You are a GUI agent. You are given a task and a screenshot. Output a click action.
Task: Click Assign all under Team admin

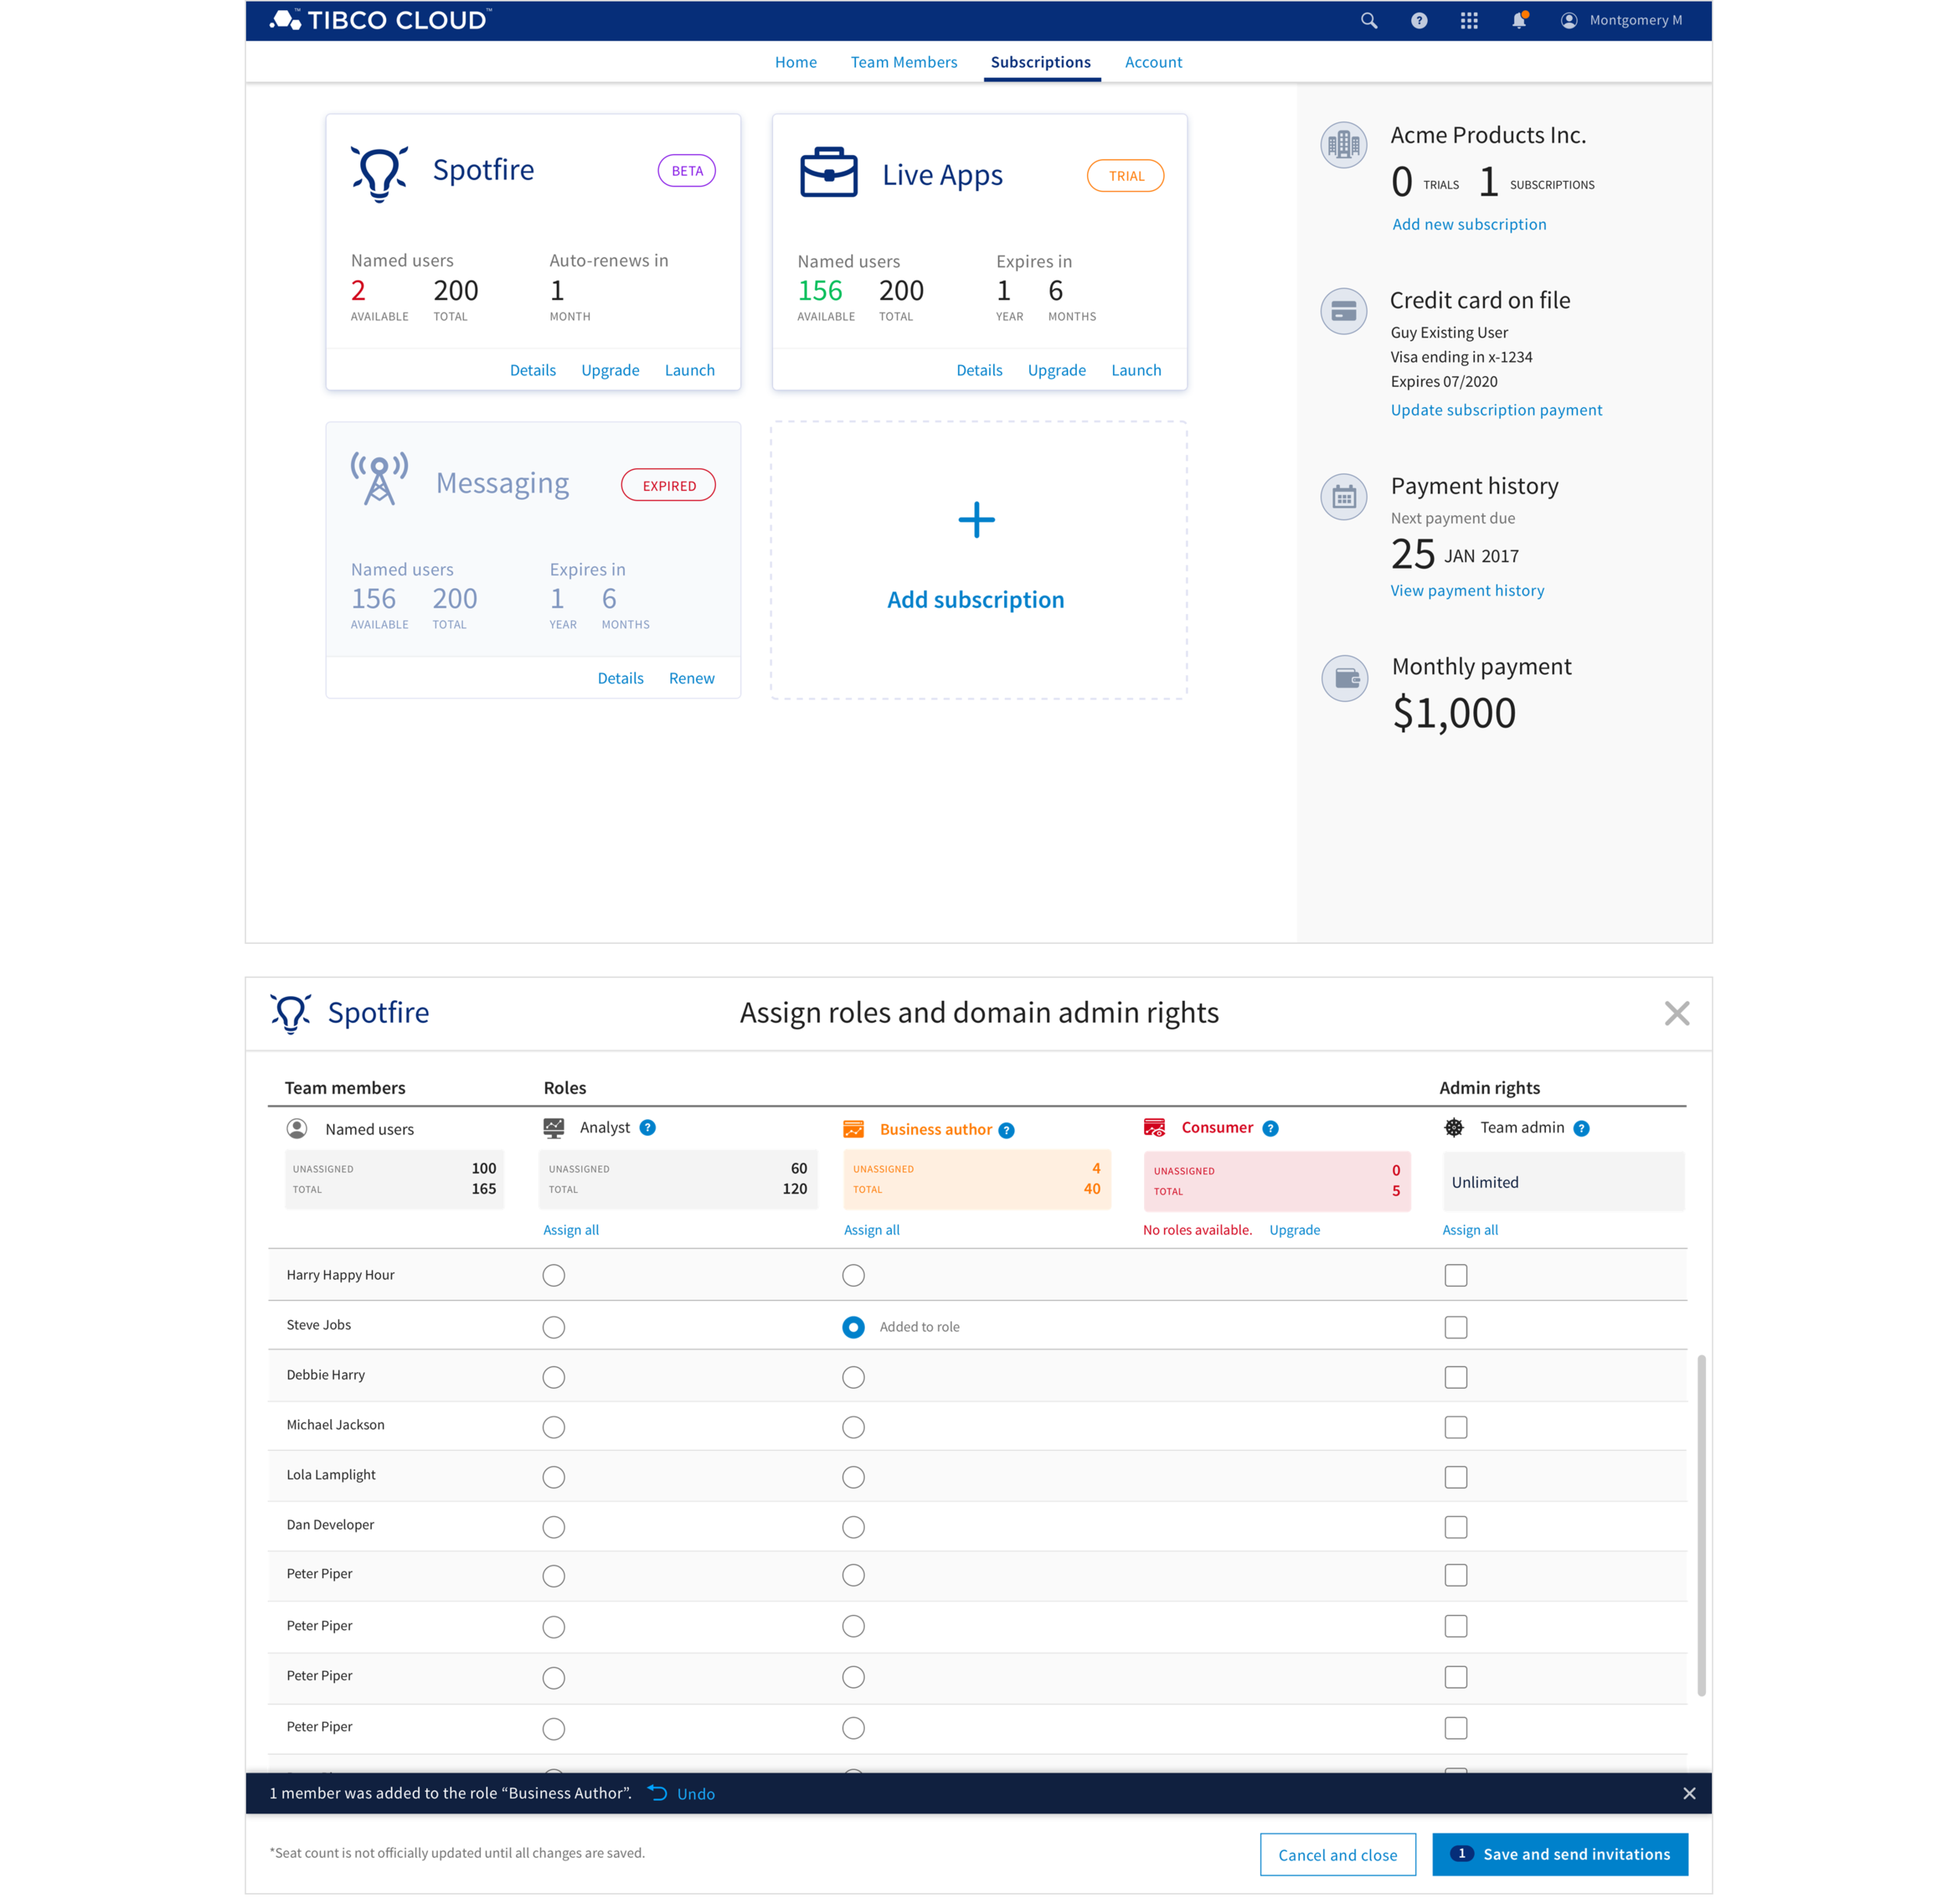(1469, 1230)
